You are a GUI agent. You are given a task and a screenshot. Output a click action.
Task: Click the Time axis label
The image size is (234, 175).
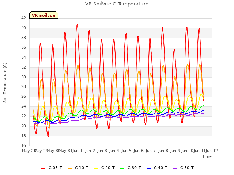point(207,156)
